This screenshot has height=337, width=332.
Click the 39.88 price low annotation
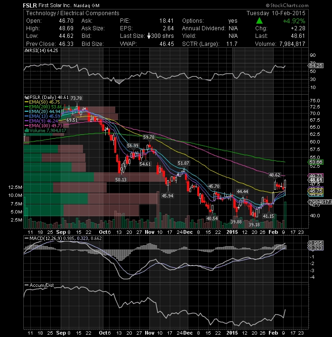[236, 222]
